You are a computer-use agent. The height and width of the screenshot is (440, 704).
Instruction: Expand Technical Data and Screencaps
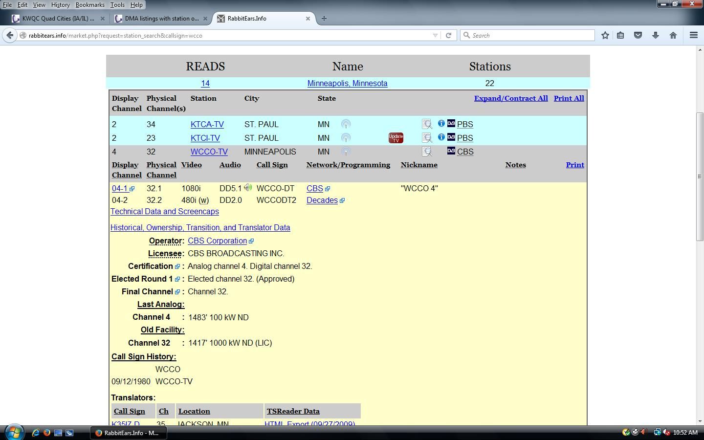tap(164, 212)
